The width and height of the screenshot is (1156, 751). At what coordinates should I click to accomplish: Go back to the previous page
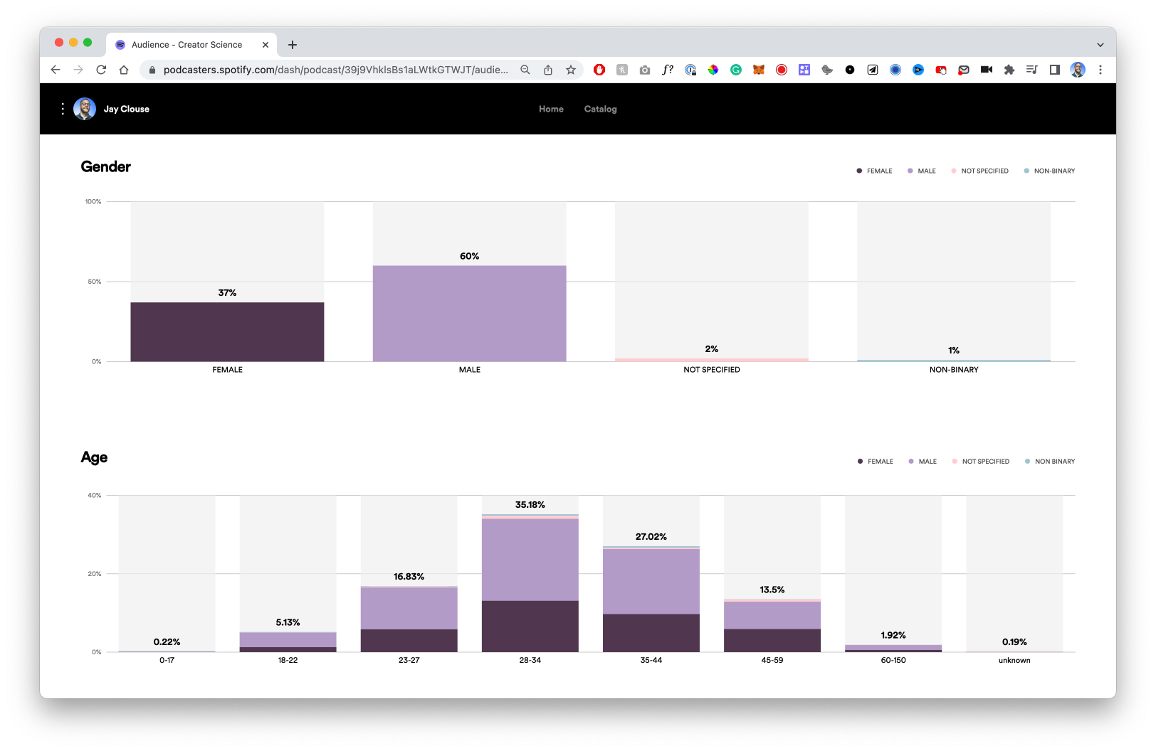pos(56,70)
